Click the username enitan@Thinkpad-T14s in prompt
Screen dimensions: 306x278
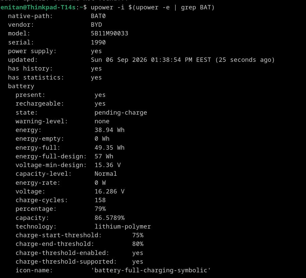point(38,7)
